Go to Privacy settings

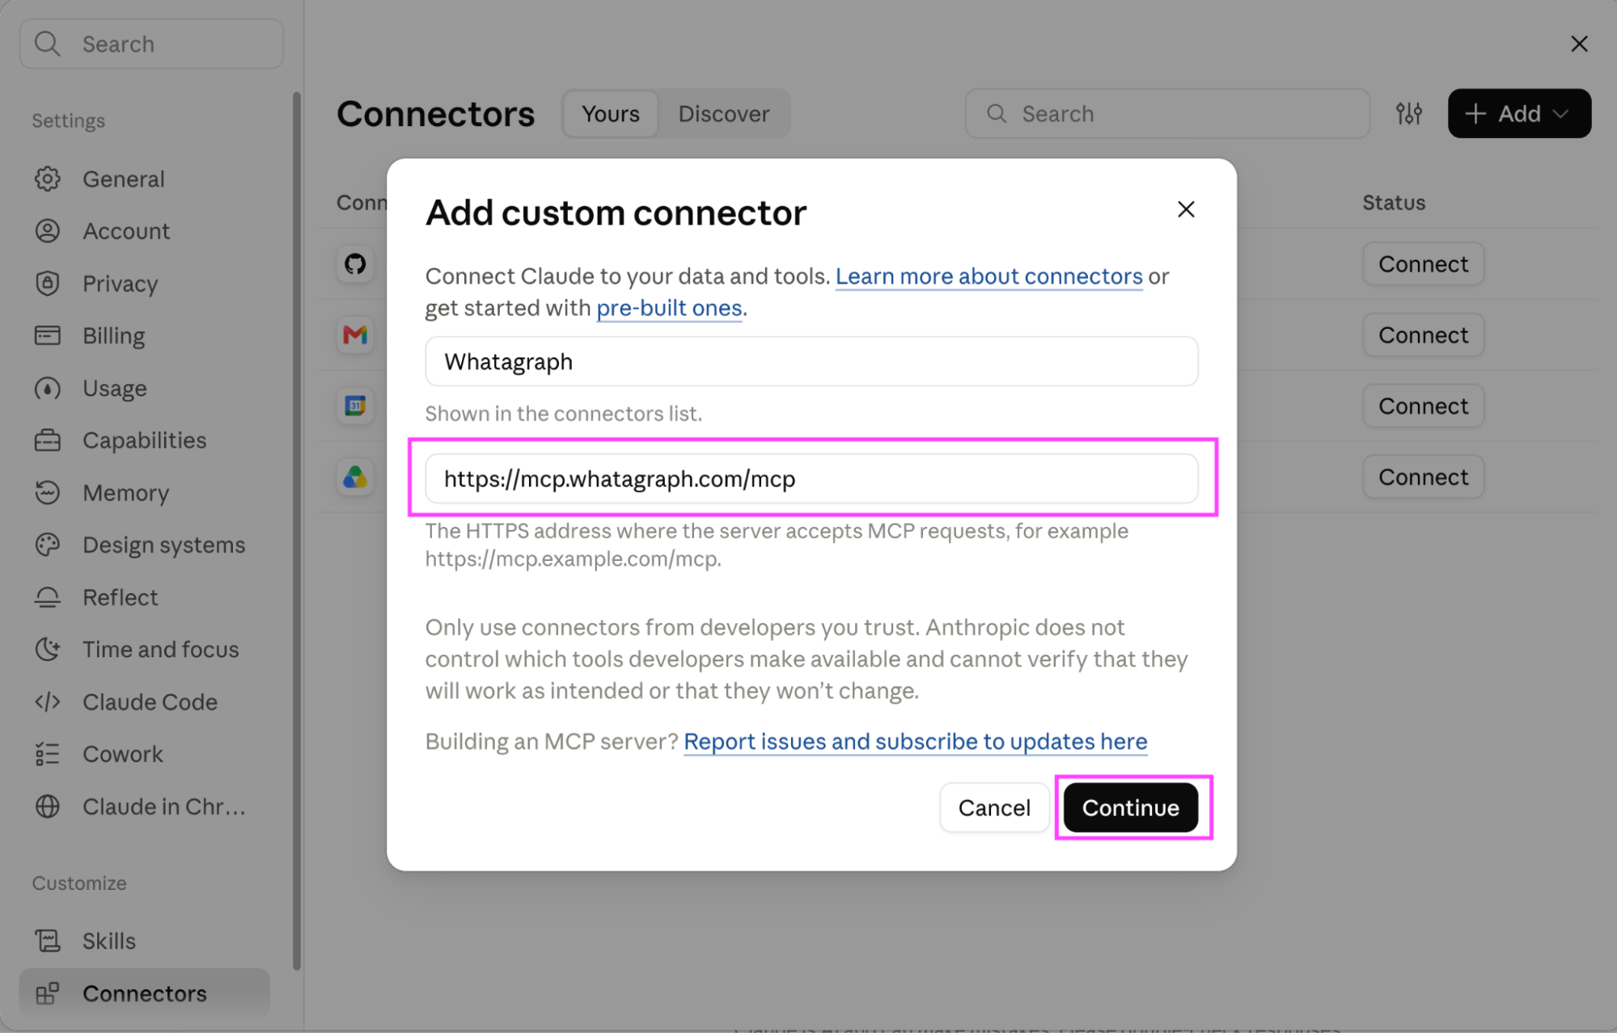click(x=144, y=284)
